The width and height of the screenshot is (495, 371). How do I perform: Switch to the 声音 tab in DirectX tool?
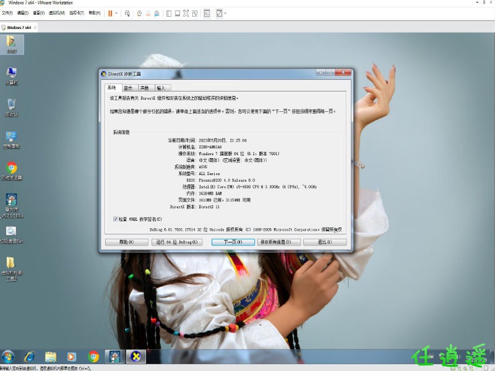(146, 88)
